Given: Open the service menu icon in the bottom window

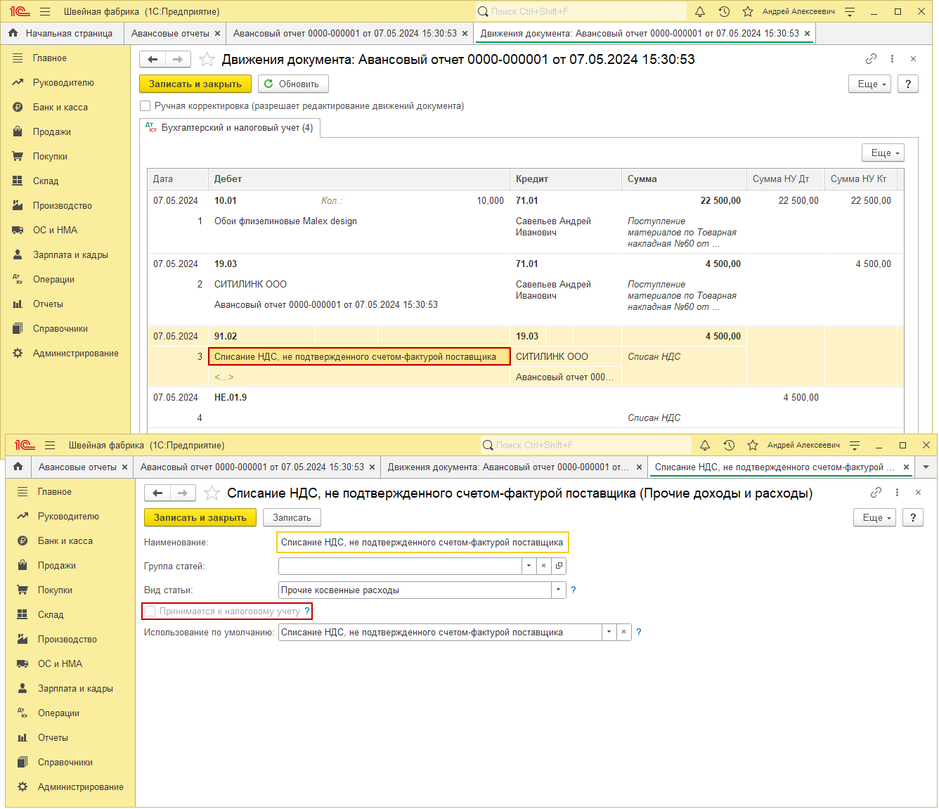Looking at the screenshot, I should coord(855,445).
